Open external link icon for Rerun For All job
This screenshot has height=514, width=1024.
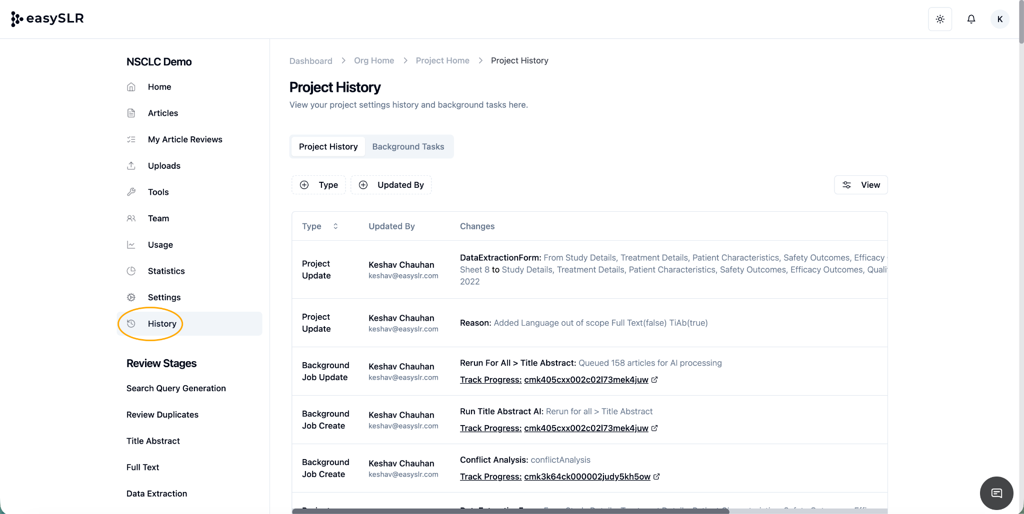tap(654, 380)
